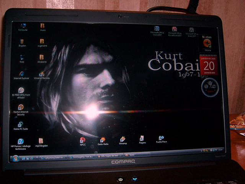Launch Microsoft Office Excel 2007 shortcut

[192, 32]
